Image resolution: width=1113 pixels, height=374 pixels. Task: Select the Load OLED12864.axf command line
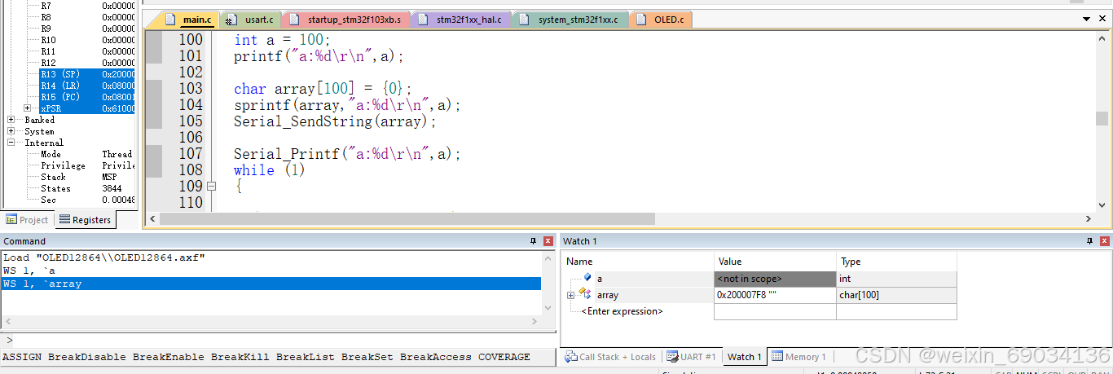click(271, 257)
